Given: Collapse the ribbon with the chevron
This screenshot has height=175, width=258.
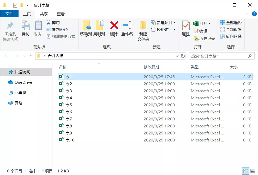Looking at the screenshot, I should point(248,14).
